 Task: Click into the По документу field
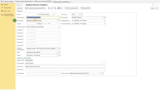click(x=65, y=63)
